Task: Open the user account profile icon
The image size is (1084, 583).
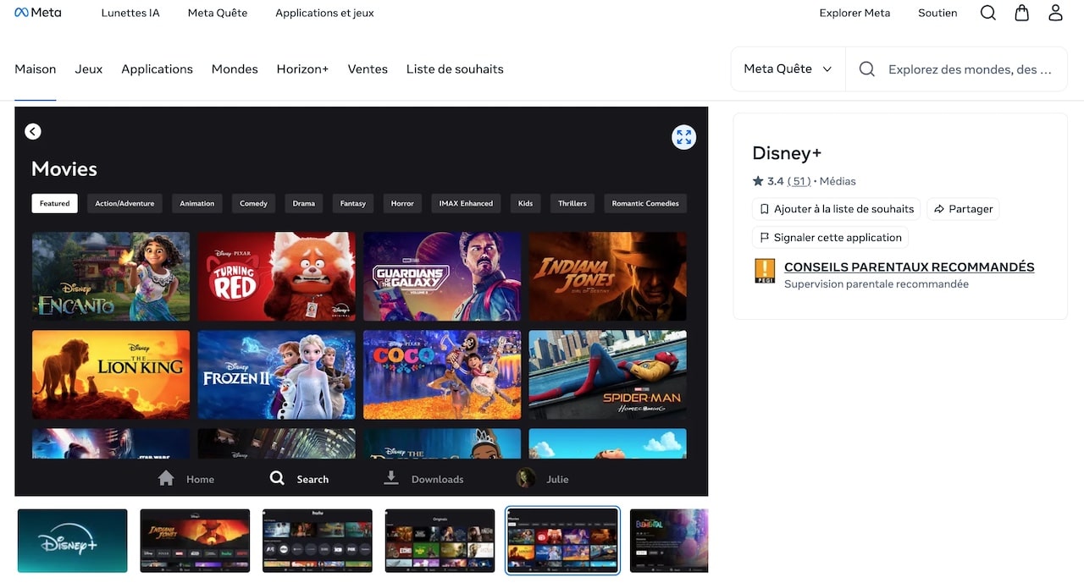Action: [1055, 13]
